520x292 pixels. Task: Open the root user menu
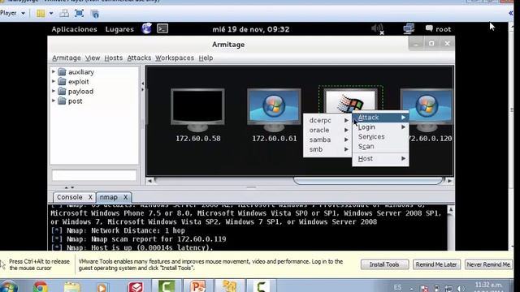click(x=439, y=29)
